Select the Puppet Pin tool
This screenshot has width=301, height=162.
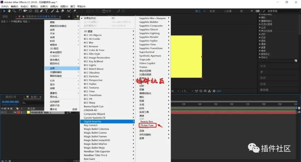click(x=75, y=11)
